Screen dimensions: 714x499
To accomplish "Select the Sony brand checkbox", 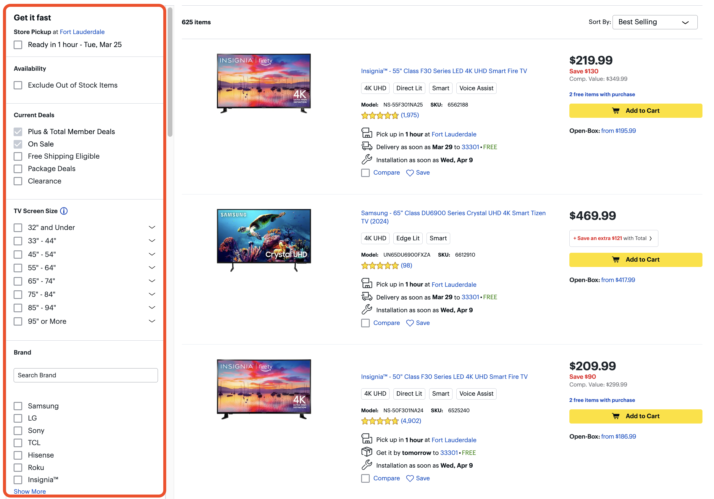I will point(18,431).
